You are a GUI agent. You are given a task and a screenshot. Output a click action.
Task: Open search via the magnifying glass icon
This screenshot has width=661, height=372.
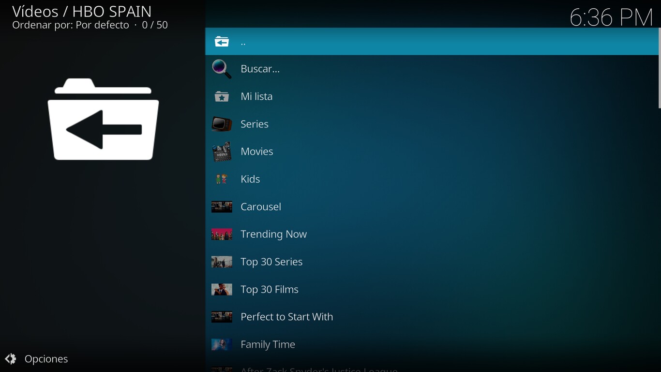click(x=221, y=68)
